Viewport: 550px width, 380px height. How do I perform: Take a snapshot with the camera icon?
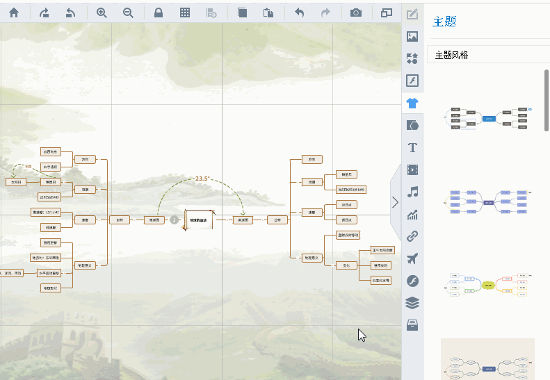click(356, 13)
